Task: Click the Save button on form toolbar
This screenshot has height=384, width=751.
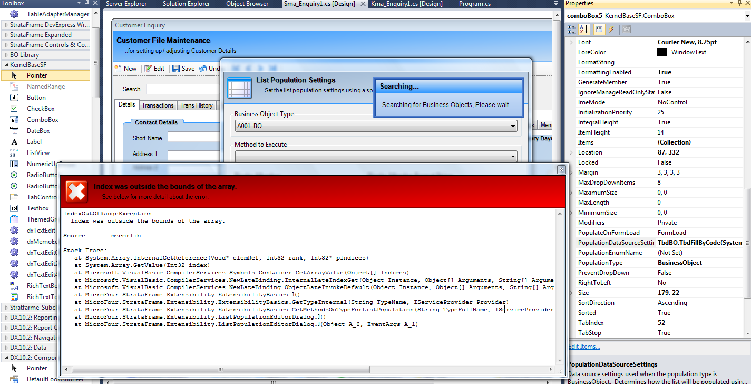Action: pyautogui.click(x=183, y=69)
